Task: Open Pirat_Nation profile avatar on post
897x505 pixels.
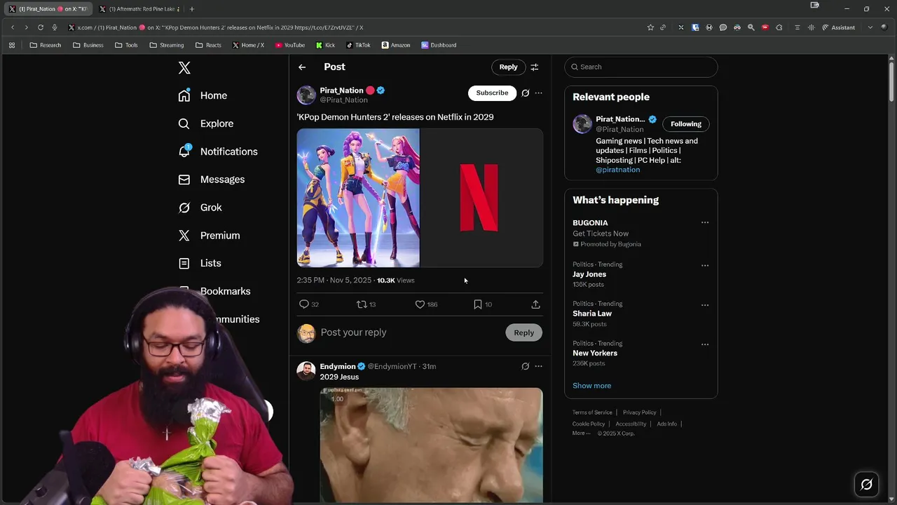Action: [306, 95]
